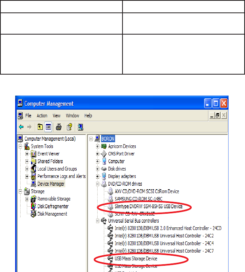Minimize the inner console window
Image resolution: width=245 pixels, height=272 pixels.
(x=212, y=115)
